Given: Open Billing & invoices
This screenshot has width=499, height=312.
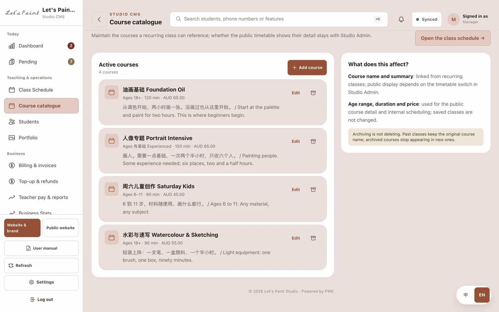Looking at the screenshot, I should click(x=41, y=165).
